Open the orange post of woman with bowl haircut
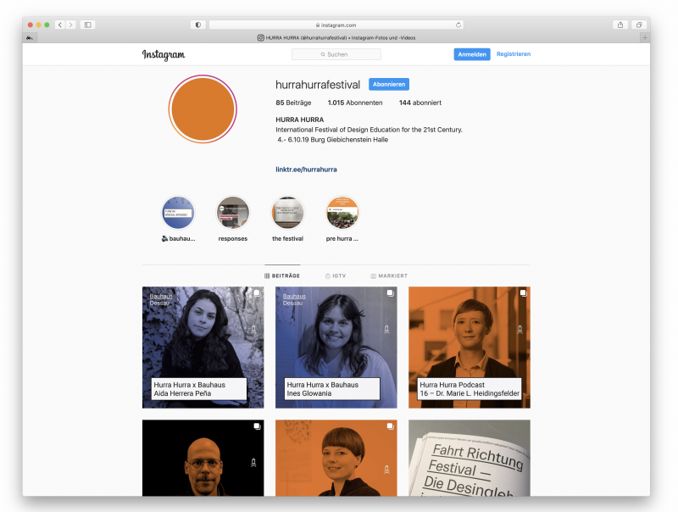The width and height of the screenshot is (678, 512). coord(336,458)
